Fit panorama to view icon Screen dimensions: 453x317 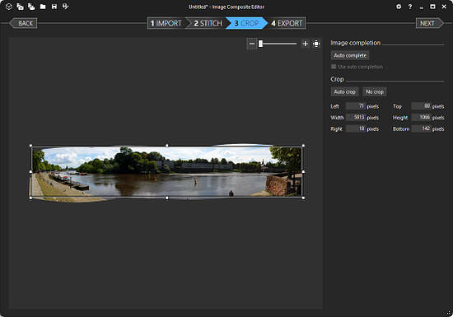pos(316,44)
